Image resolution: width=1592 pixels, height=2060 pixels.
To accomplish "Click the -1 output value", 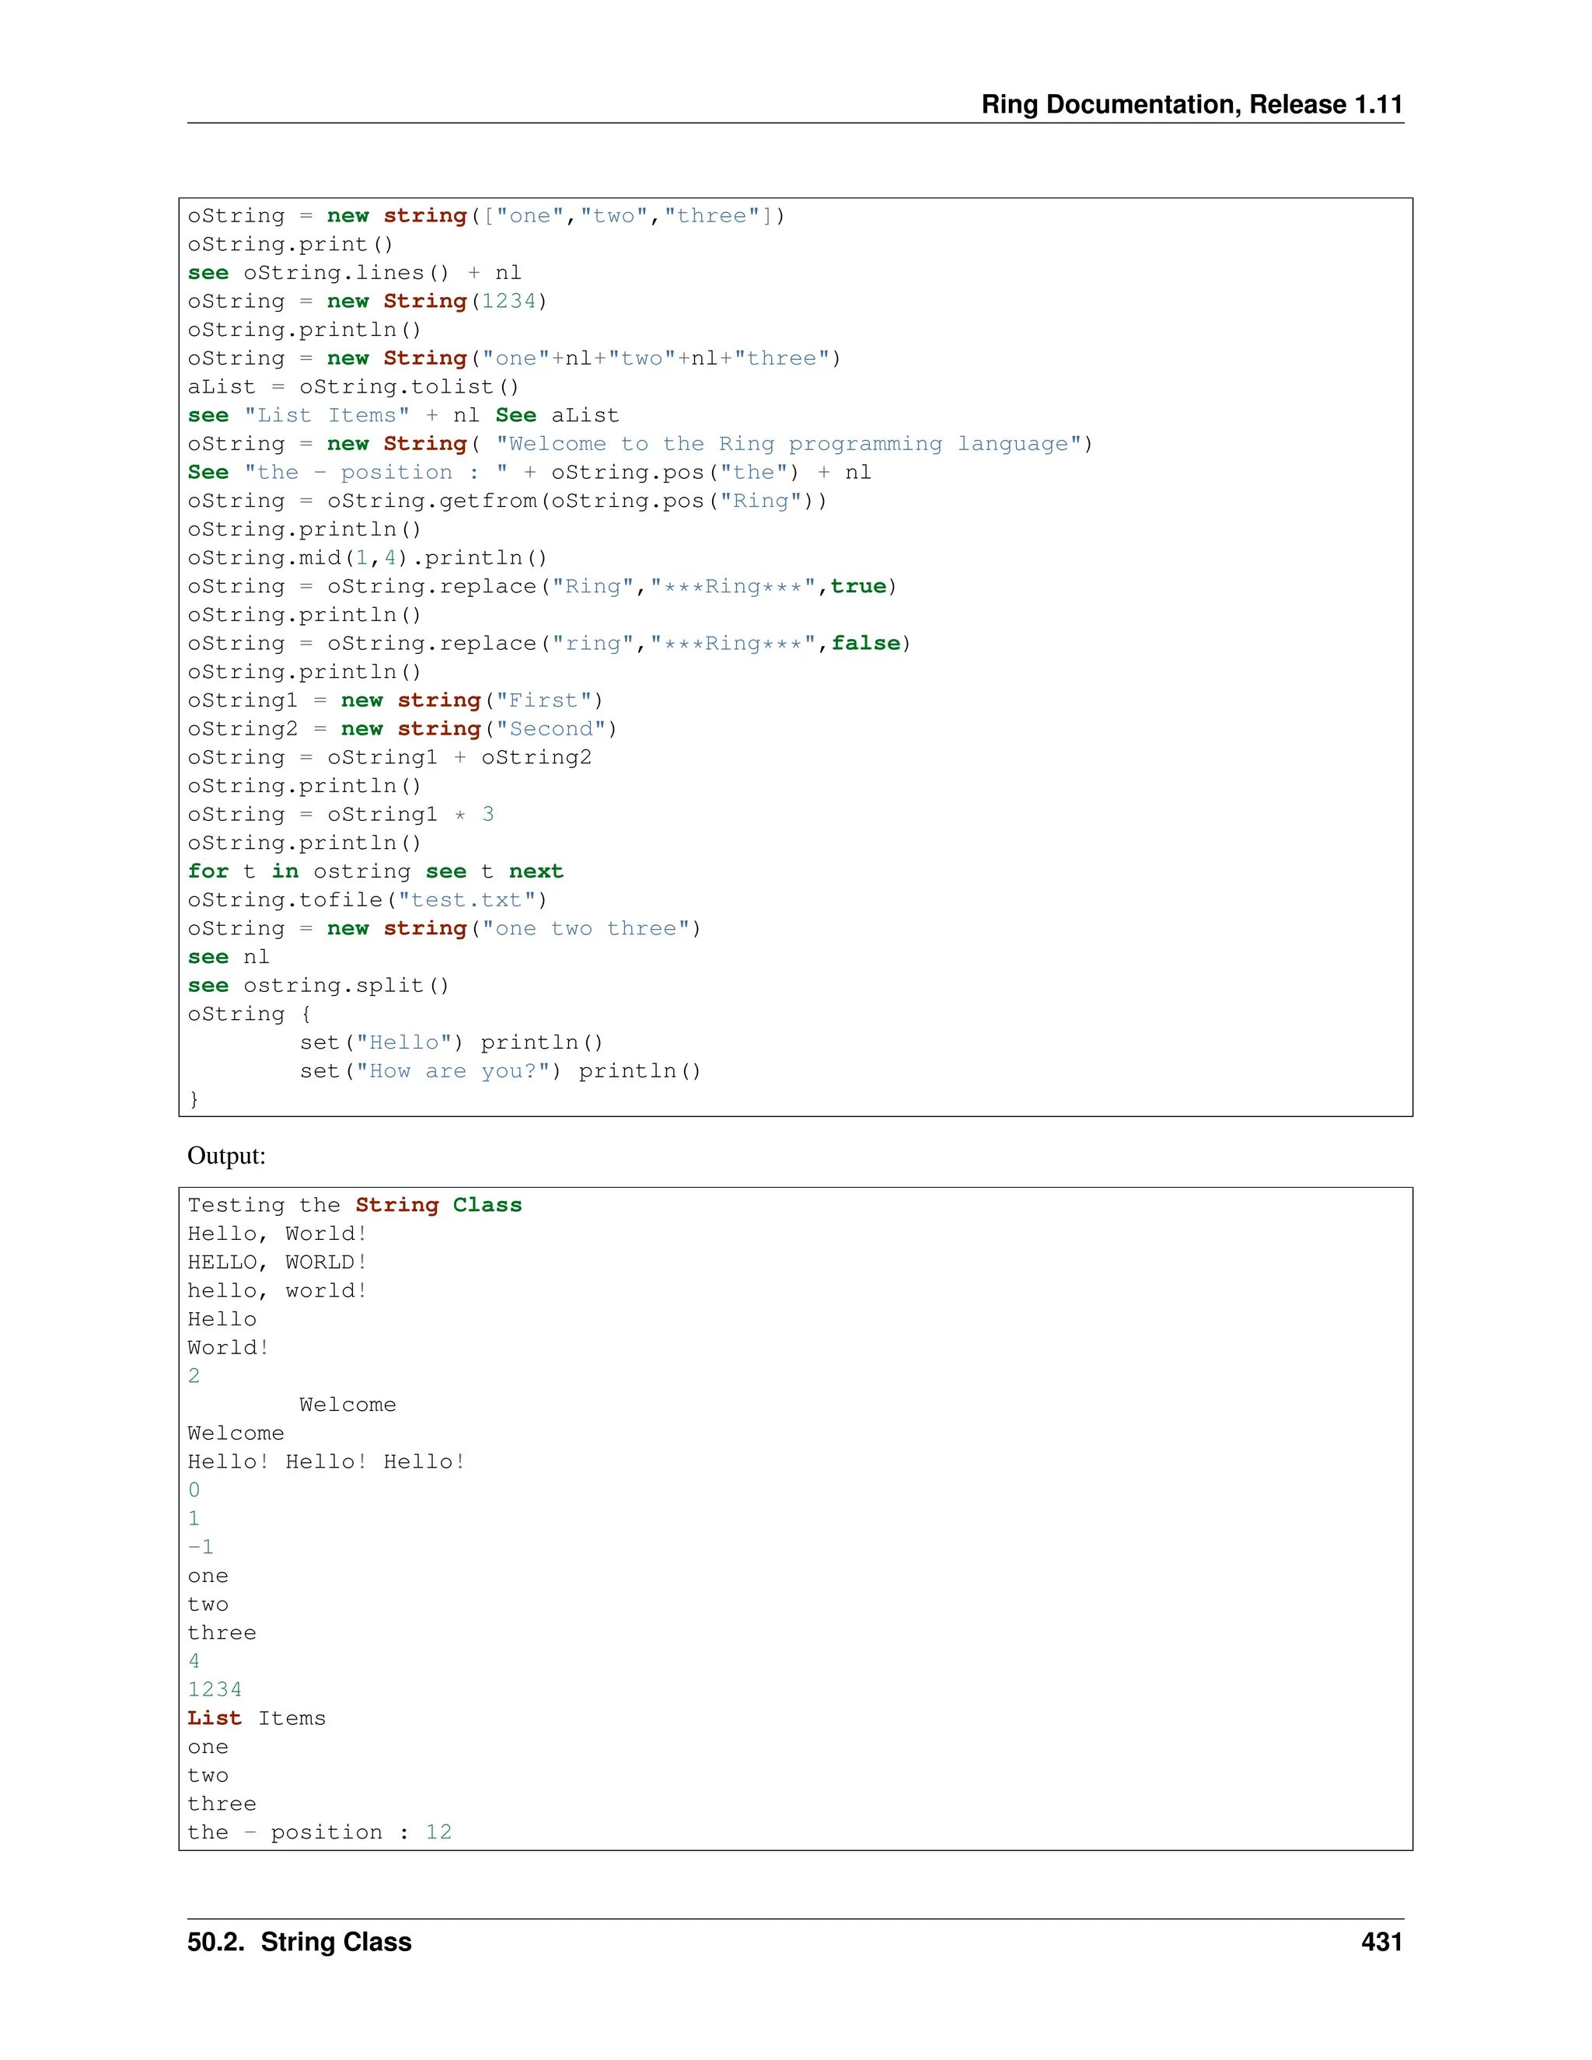I will pos(201,1547).
